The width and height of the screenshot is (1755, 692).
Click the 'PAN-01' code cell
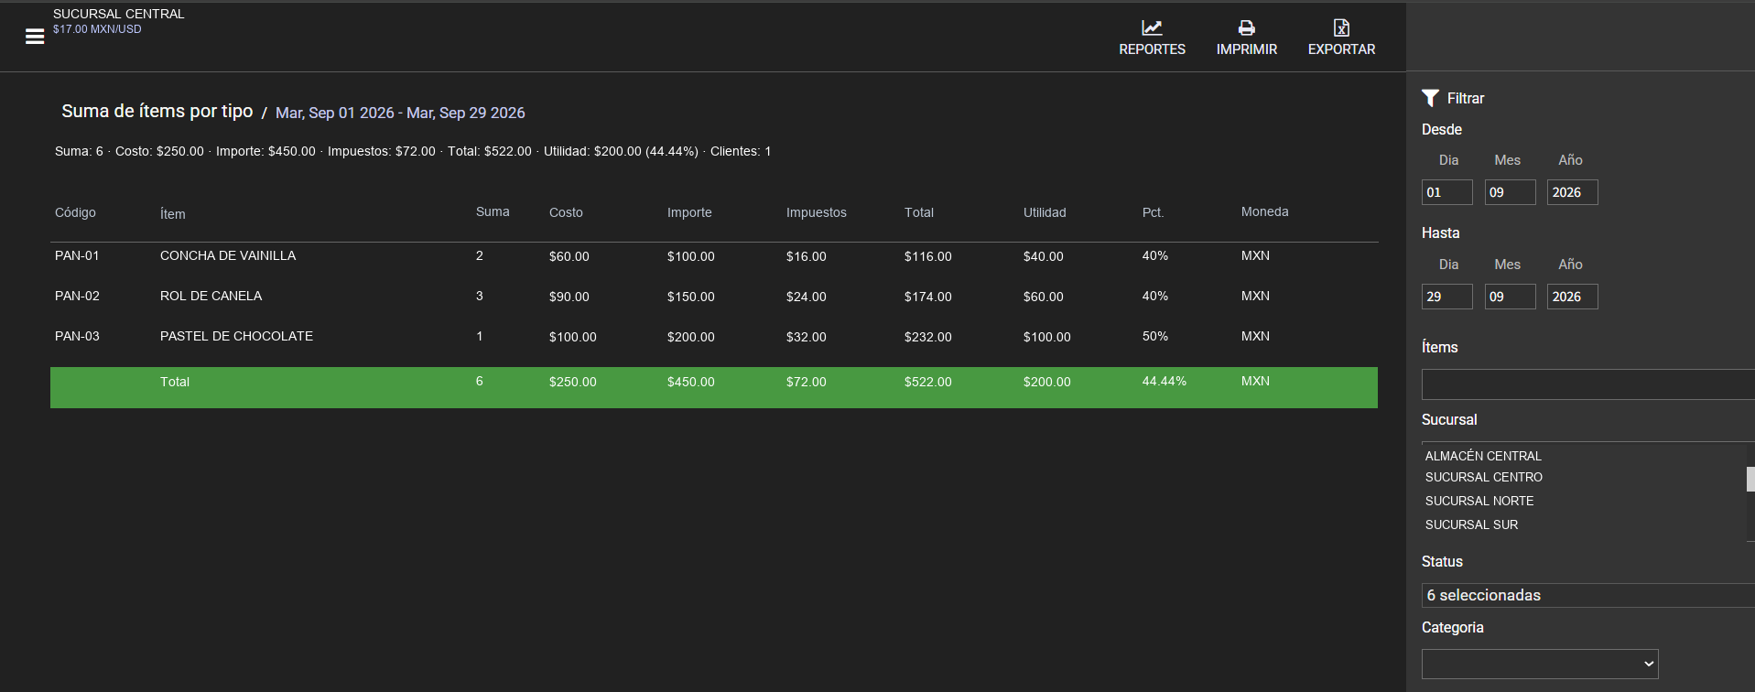(x=77, y=255)
